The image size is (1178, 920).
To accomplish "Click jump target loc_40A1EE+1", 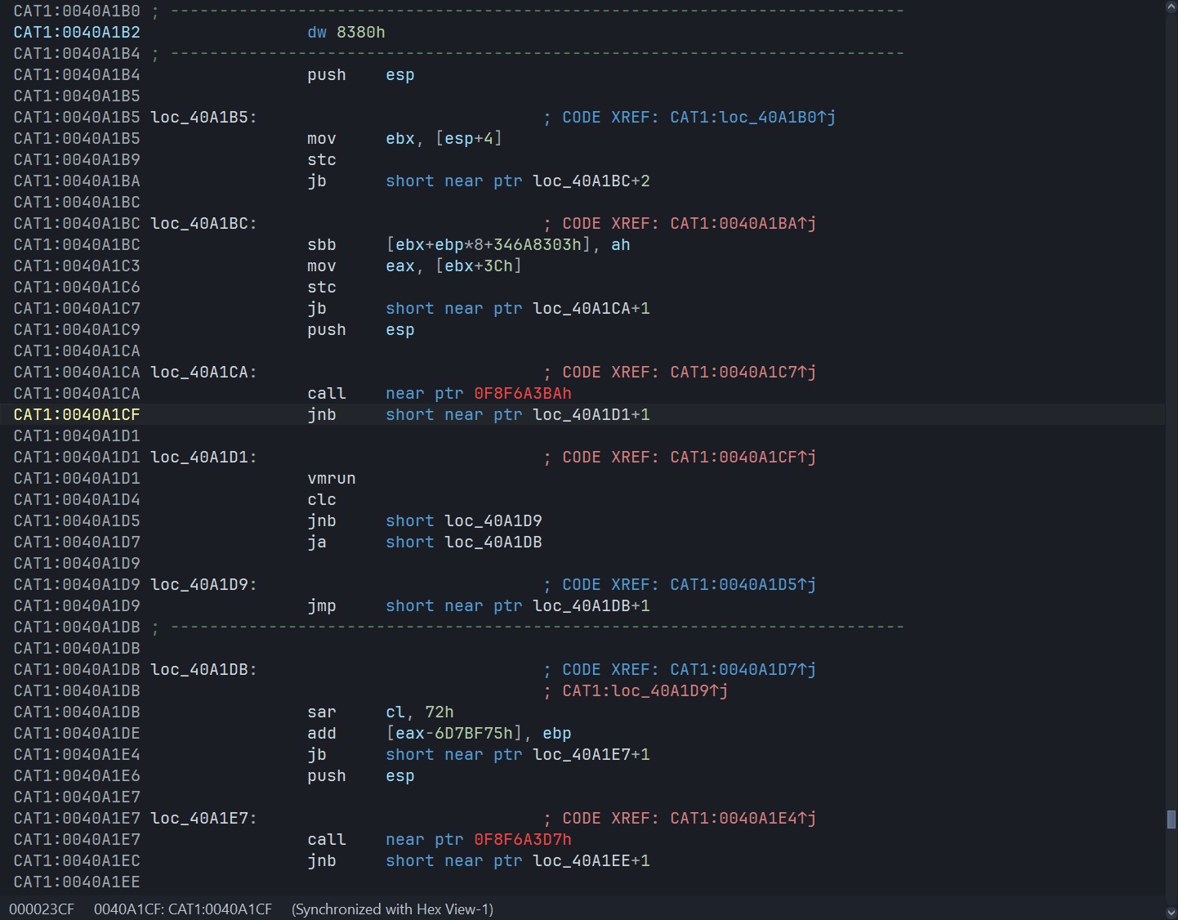I will (x=591, y=861).
